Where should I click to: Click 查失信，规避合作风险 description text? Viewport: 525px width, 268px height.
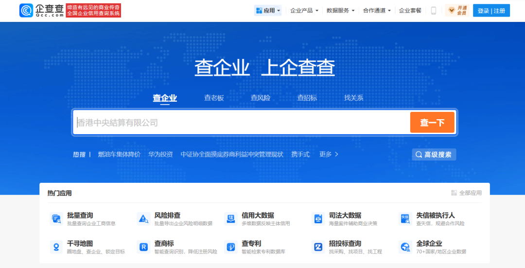click(440, 223)
